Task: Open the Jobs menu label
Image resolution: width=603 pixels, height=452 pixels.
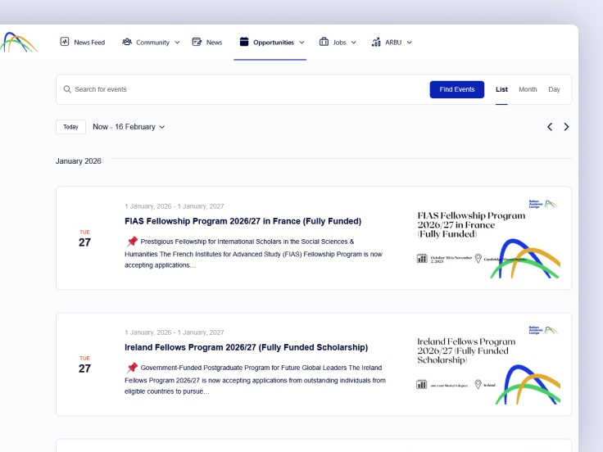Action: pos(339,43)
